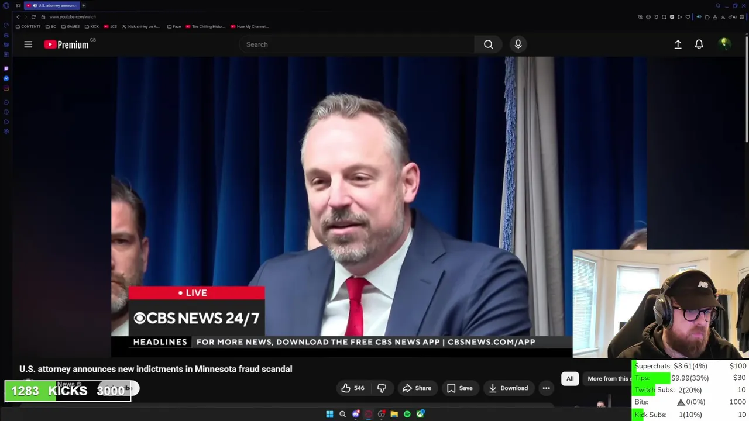Open the easy setup sliders menu

[742, 17]
